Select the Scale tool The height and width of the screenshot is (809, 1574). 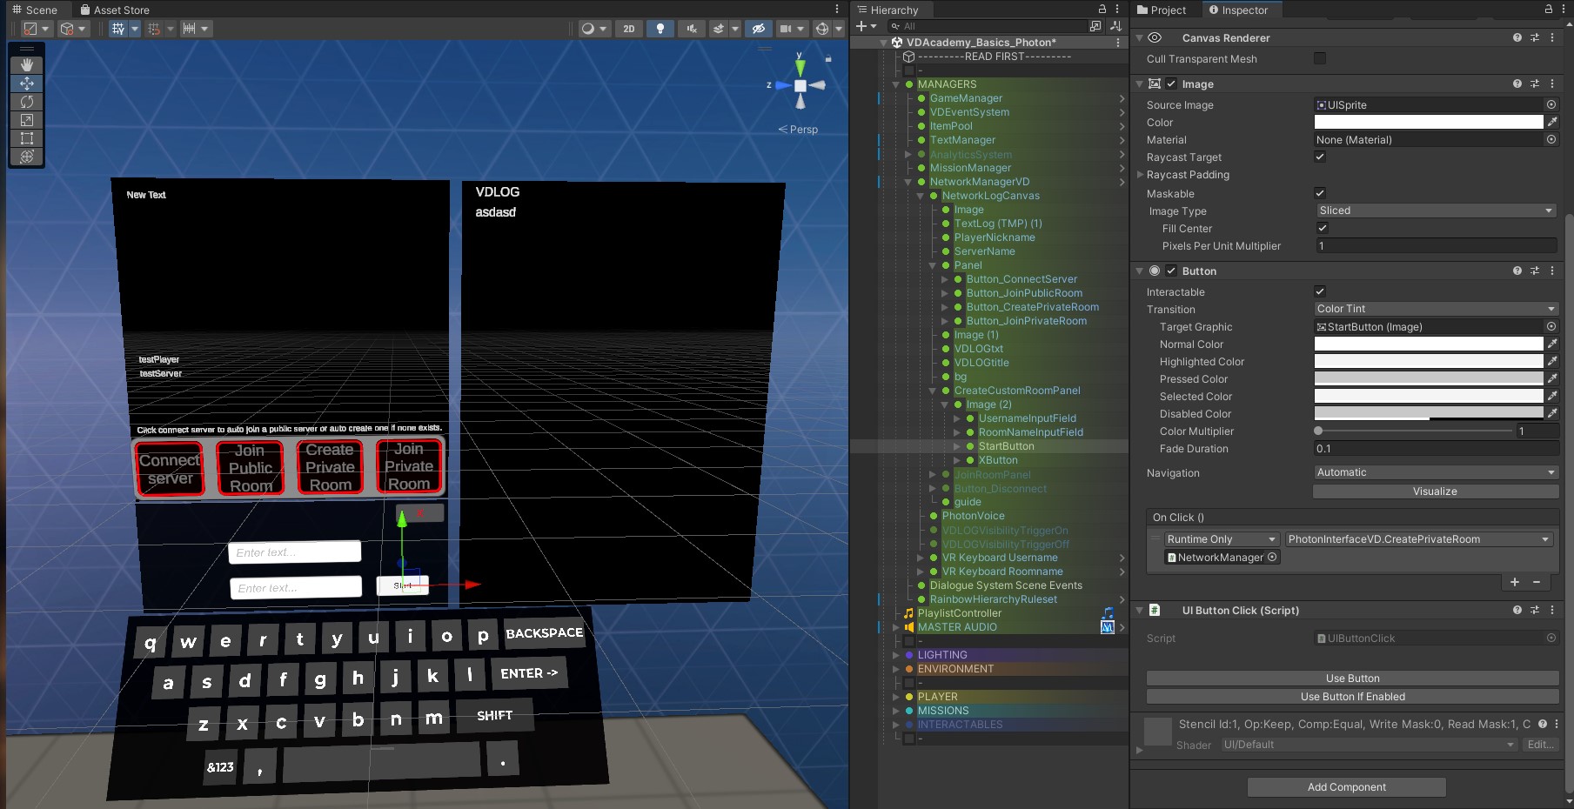27,120
